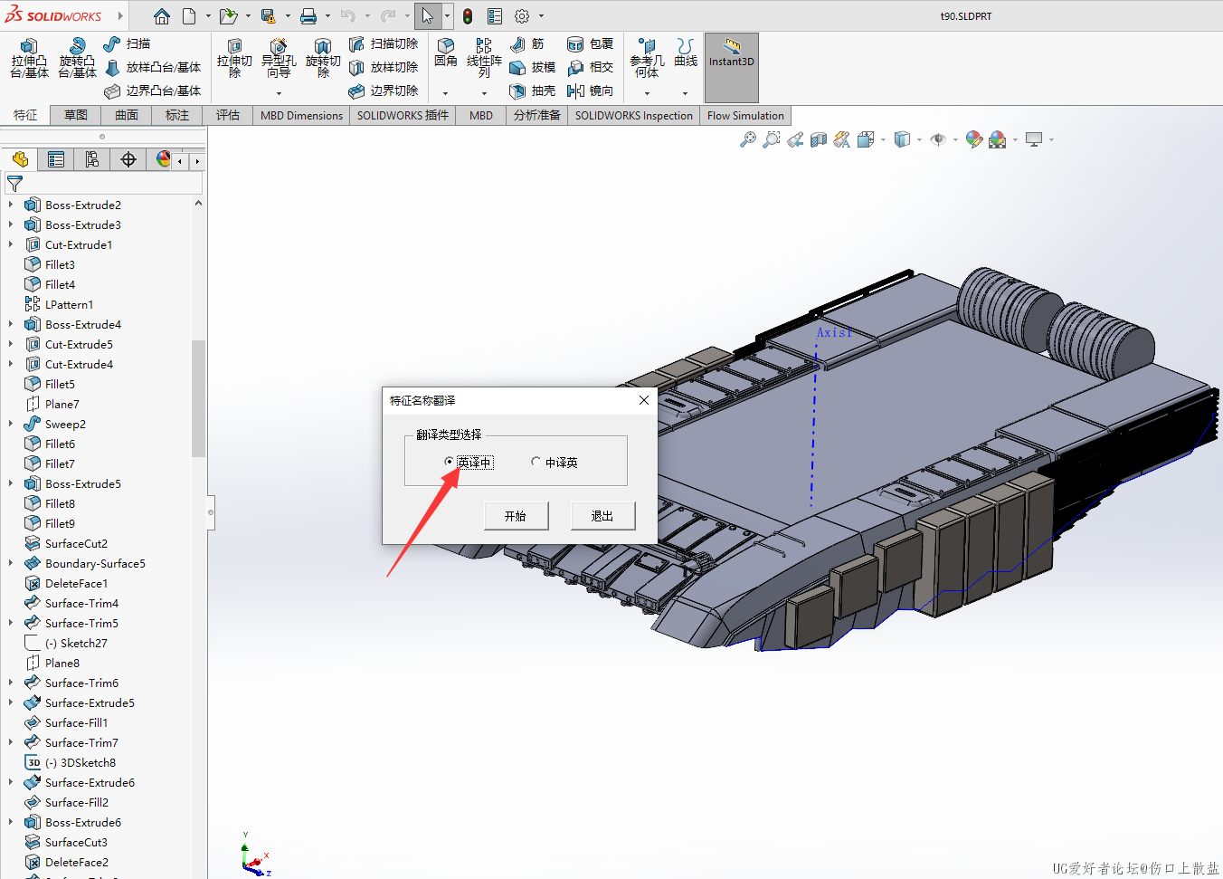Open the DisplayManager color ball tab

pos(163,159)
